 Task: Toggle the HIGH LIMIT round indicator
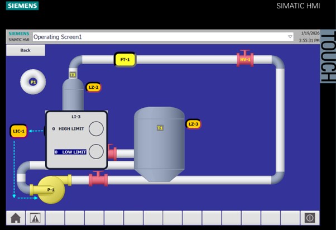click(96, 128)
